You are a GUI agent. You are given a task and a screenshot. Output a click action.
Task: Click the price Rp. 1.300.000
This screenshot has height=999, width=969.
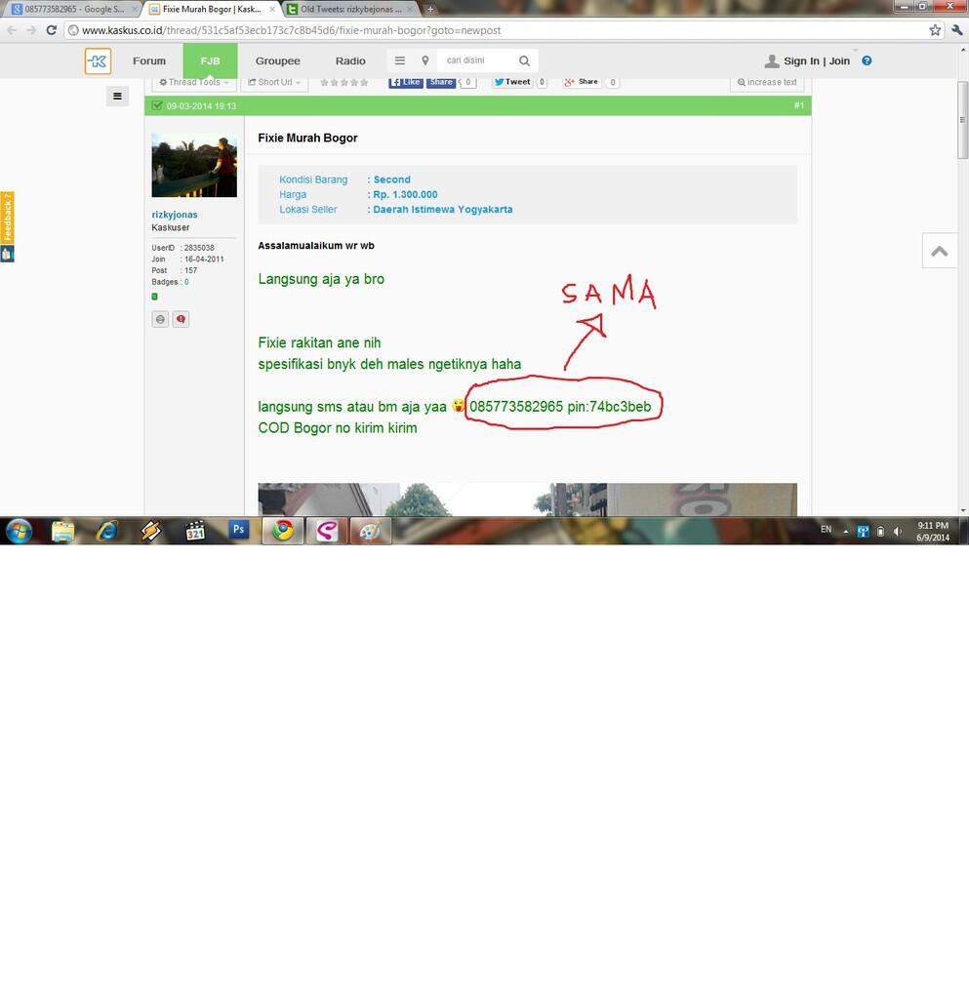(x=405, y=194)
